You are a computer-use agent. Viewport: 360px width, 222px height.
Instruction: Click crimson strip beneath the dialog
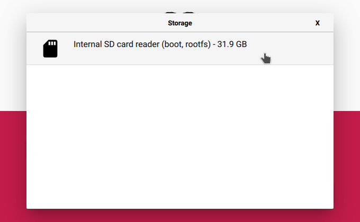[180, 216]
